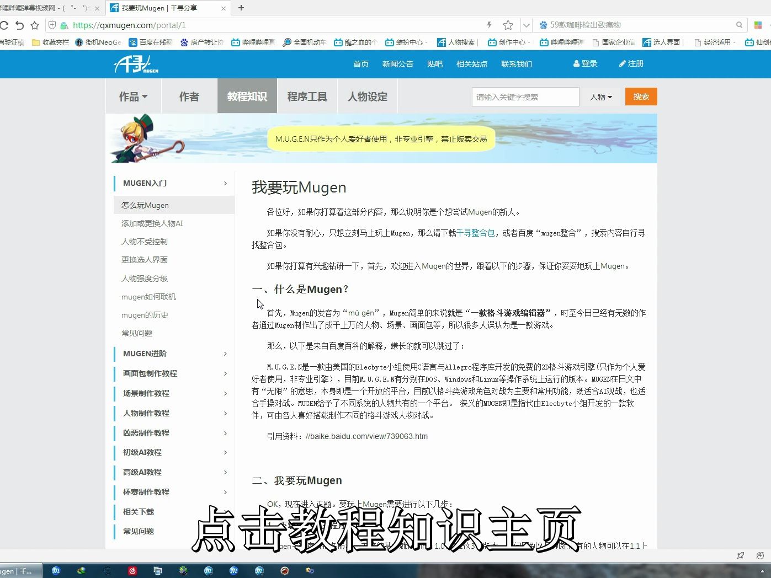The image size is (771, 578).
Task: Expand the 人物制作教程 section
Action: pos(174,413)
